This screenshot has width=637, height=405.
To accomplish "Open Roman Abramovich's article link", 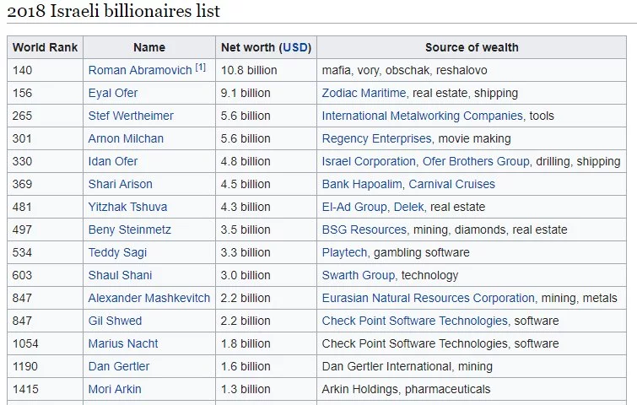I will 140,70.
